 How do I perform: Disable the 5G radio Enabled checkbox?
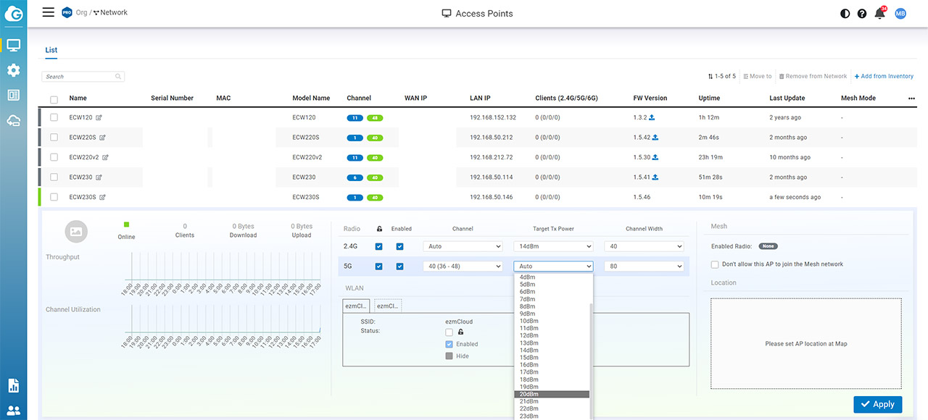(399, 266)
